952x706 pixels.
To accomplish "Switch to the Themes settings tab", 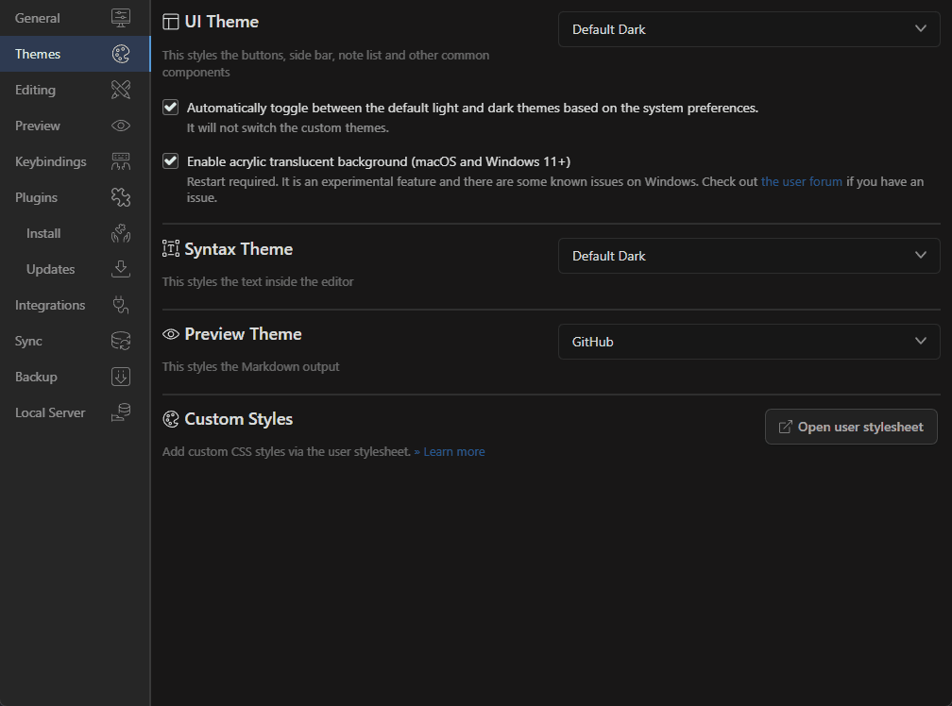I will tap(38, 54).
